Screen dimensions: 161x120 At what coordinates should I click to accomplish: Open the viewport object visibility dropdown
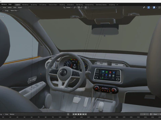pos(145,7)
